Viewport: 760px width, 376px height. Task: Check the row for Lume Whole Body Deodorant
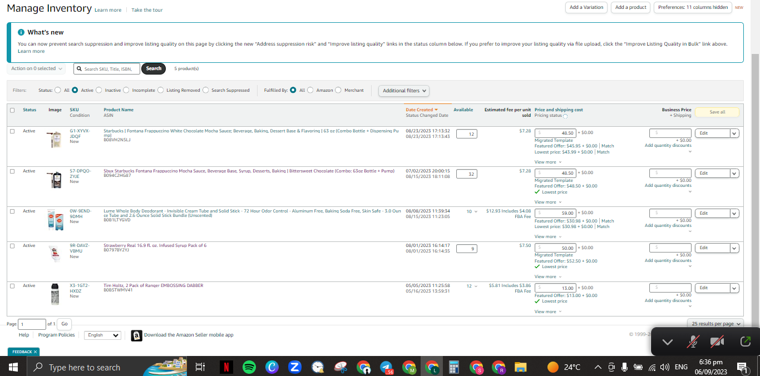point(12,211)
